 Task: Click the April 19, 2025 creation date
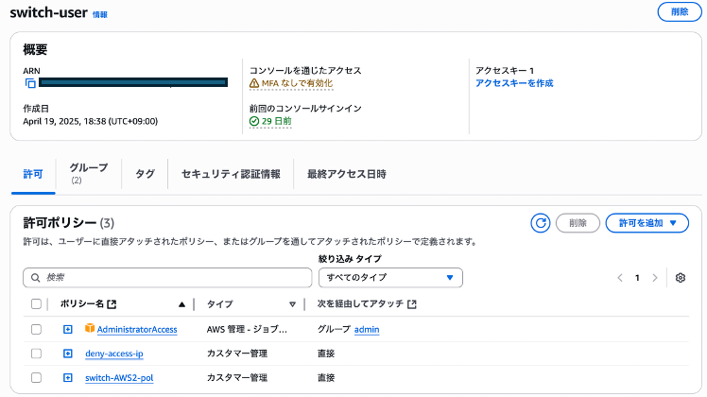pyautogui.click(x=90, y=121)
